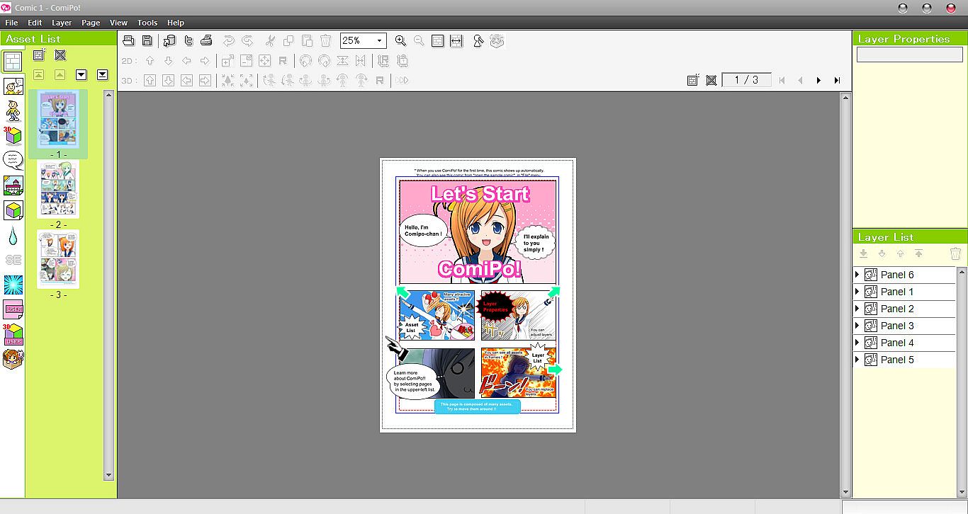Select the background building asset category

(x=13, y=185)
